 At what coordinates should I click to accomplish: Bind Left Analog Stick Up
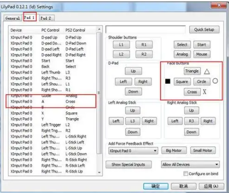[x=133, y=111]
